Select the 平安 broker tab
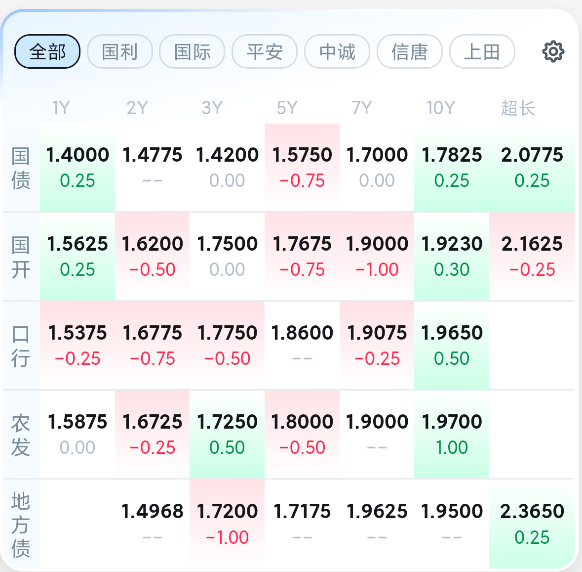 (x=265, y=51)
